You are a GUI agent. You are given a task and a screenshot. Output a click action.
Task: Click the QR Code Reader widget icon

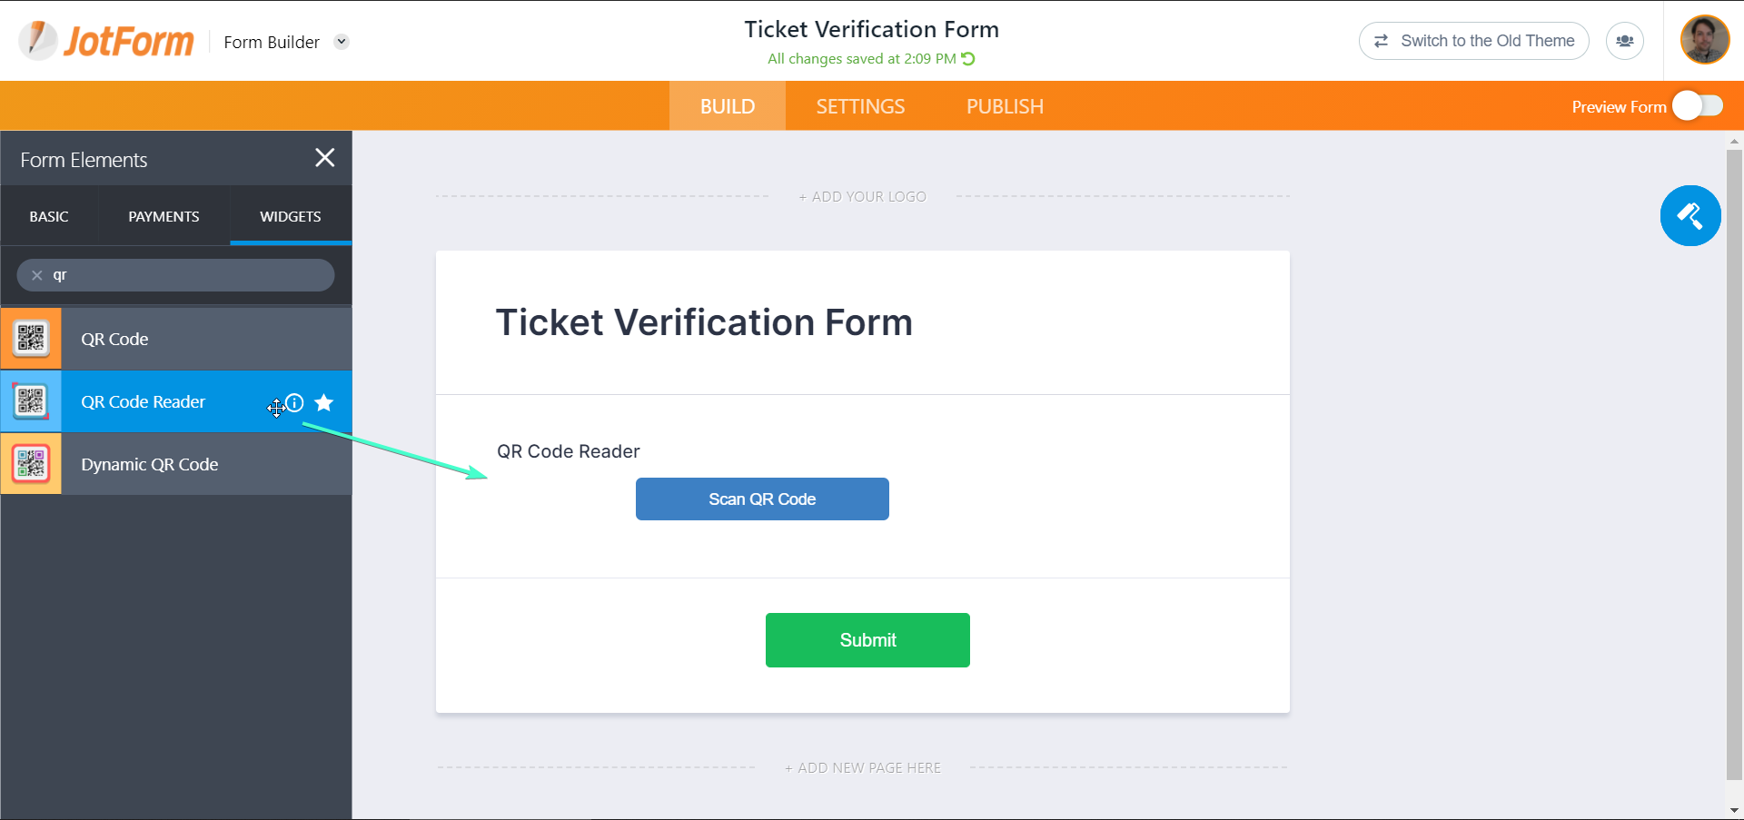pos(31,401)
